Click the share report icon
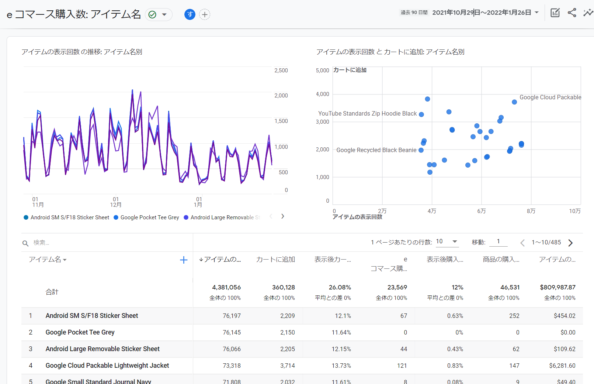The height and width of the screenshot is (384, 594). pos(572,13)
